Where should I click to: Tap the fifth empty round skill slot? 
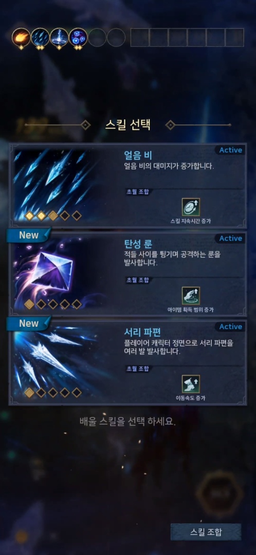coord(97,37)
